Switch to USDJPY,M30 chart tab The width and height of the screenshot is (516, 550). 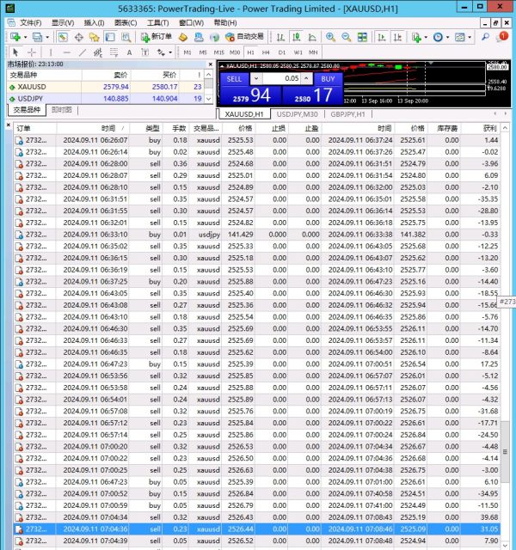297,114
